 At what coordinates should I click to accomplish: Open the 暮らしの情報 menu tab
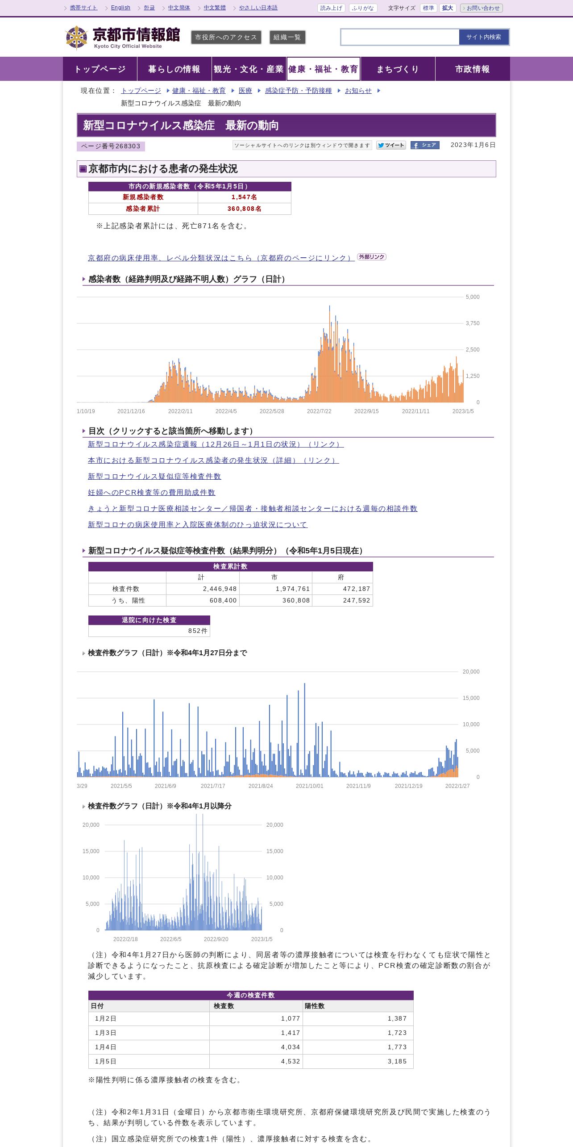tap(174, 69)
